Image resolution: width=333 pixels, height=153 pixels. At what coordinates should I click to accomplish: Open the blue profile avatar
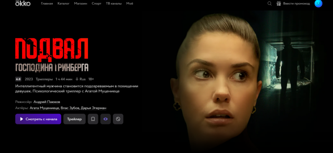pos(318,3)
